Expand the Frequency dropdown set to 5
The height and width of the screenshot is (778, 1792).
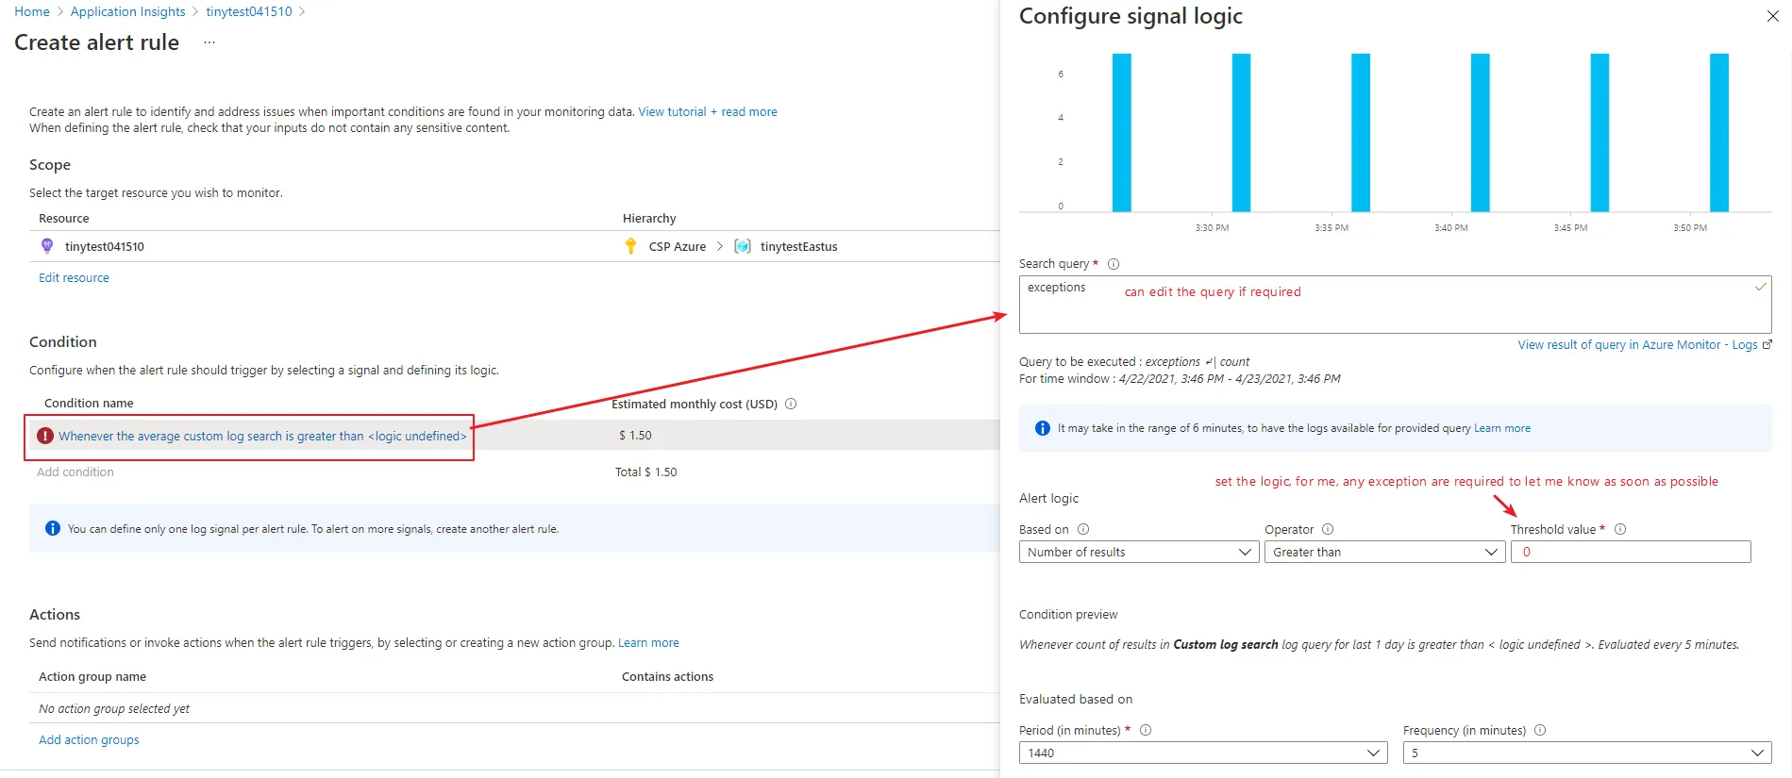(x=1586, y=753)
